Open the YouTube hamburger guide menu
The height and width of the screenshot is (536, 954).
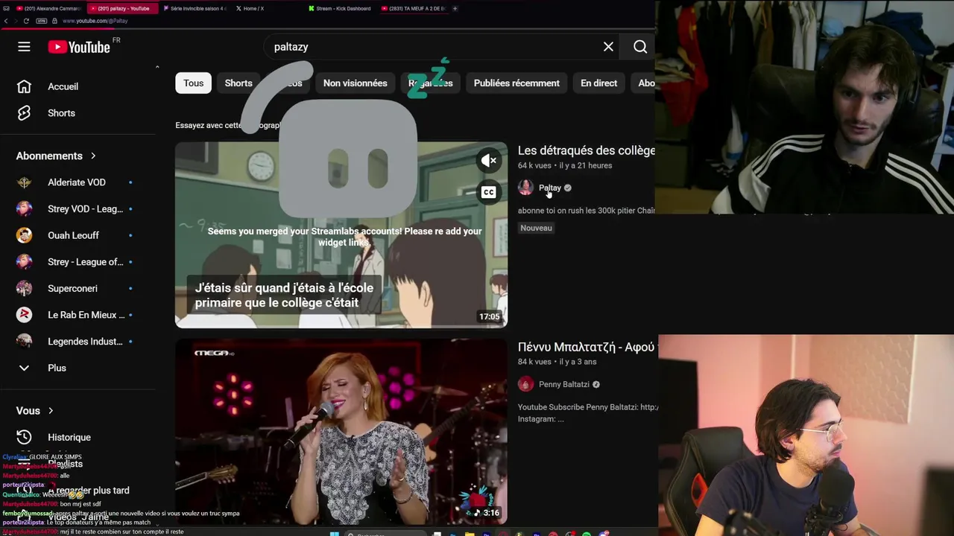point(24,47)
